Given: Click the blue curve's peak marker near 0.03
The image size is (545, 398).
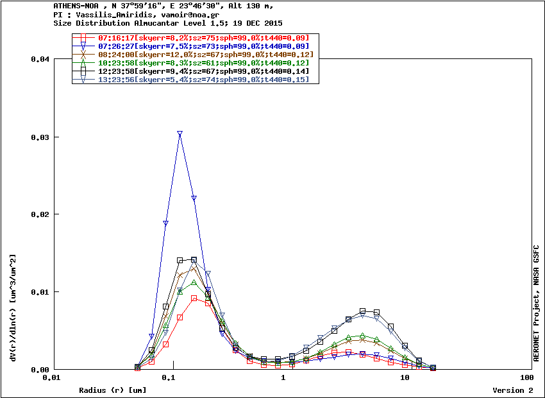Looking at the screenshot, I should coord(180,134).
